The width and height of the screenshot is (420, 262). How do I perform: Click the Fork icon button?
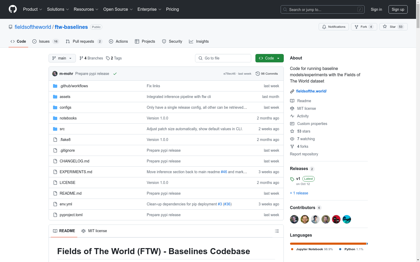[x=356, y=27]
